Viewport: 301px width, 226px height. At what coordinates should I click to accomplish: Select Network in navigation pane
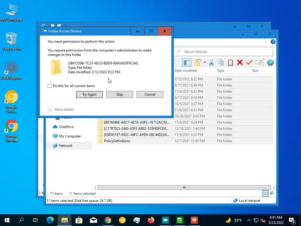pyautogui.click(x=69, y=146)
